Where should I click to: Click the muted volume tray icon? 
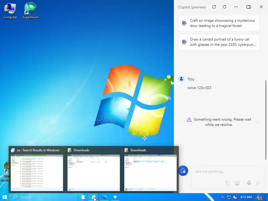(x=235, y=197)
